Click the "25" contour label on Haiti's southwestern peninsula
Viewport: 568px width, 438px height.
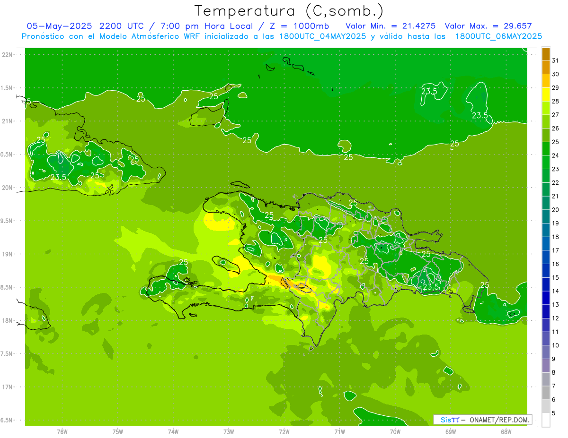(x=184, y=262)
